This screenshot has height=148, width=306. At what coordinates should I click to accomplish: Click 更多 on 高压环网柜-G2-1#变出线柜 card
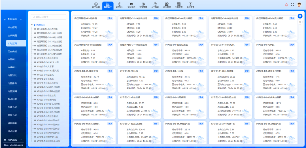pos(156,18)
